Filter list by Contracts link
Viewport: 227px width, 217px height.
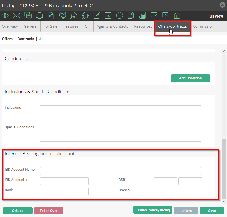pos(26,39)
